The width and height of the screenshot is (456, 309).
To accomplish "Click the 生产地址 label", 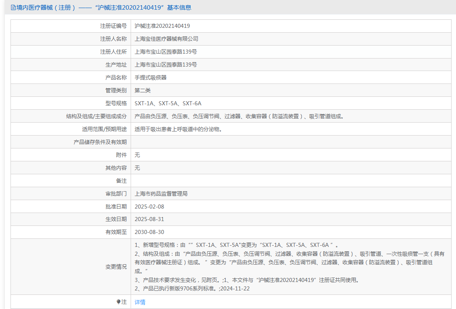I will [x=116, y=65].
